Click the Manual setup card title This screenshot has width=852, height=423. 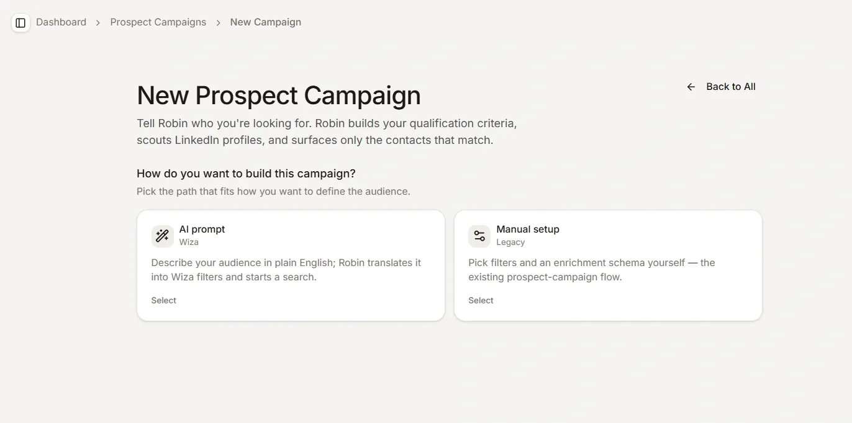click(528, 229)
